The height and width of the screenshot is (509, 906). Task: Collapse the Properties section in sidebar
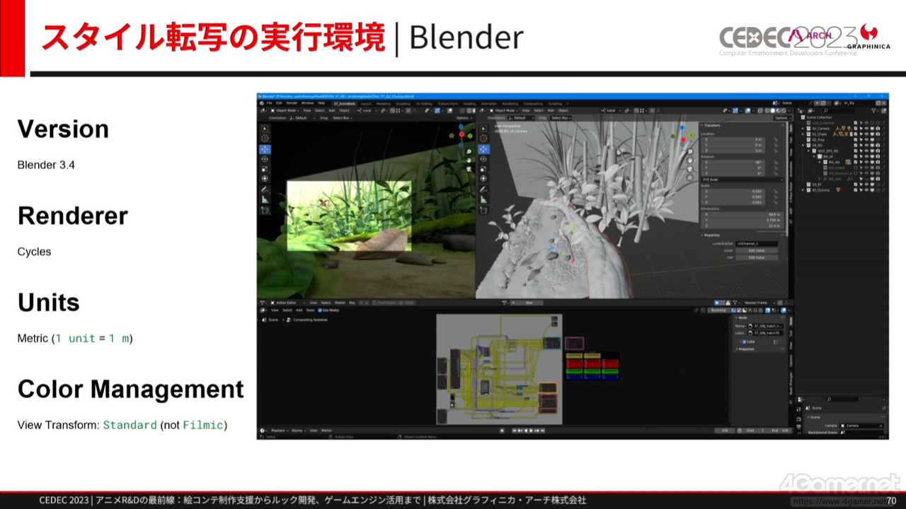coord(702,235)
